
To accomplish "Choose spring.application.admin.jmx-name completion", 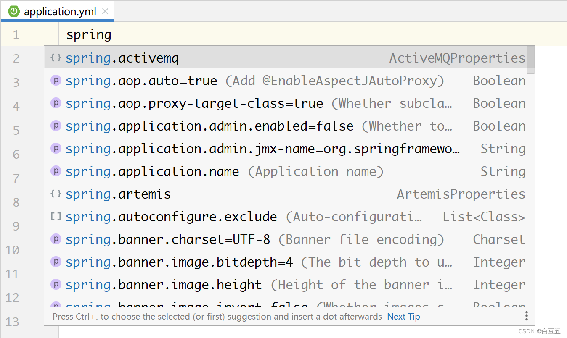I will coord(286,148).
